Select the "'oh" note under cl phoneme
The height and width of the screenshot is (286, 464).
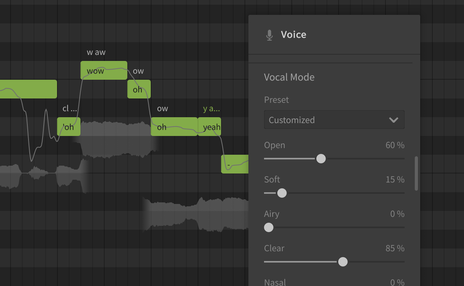[x=69, y=127]
